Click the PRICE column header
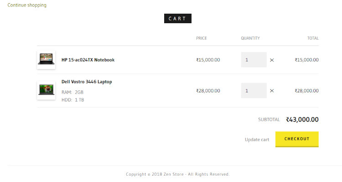 [x=202, y=38]
